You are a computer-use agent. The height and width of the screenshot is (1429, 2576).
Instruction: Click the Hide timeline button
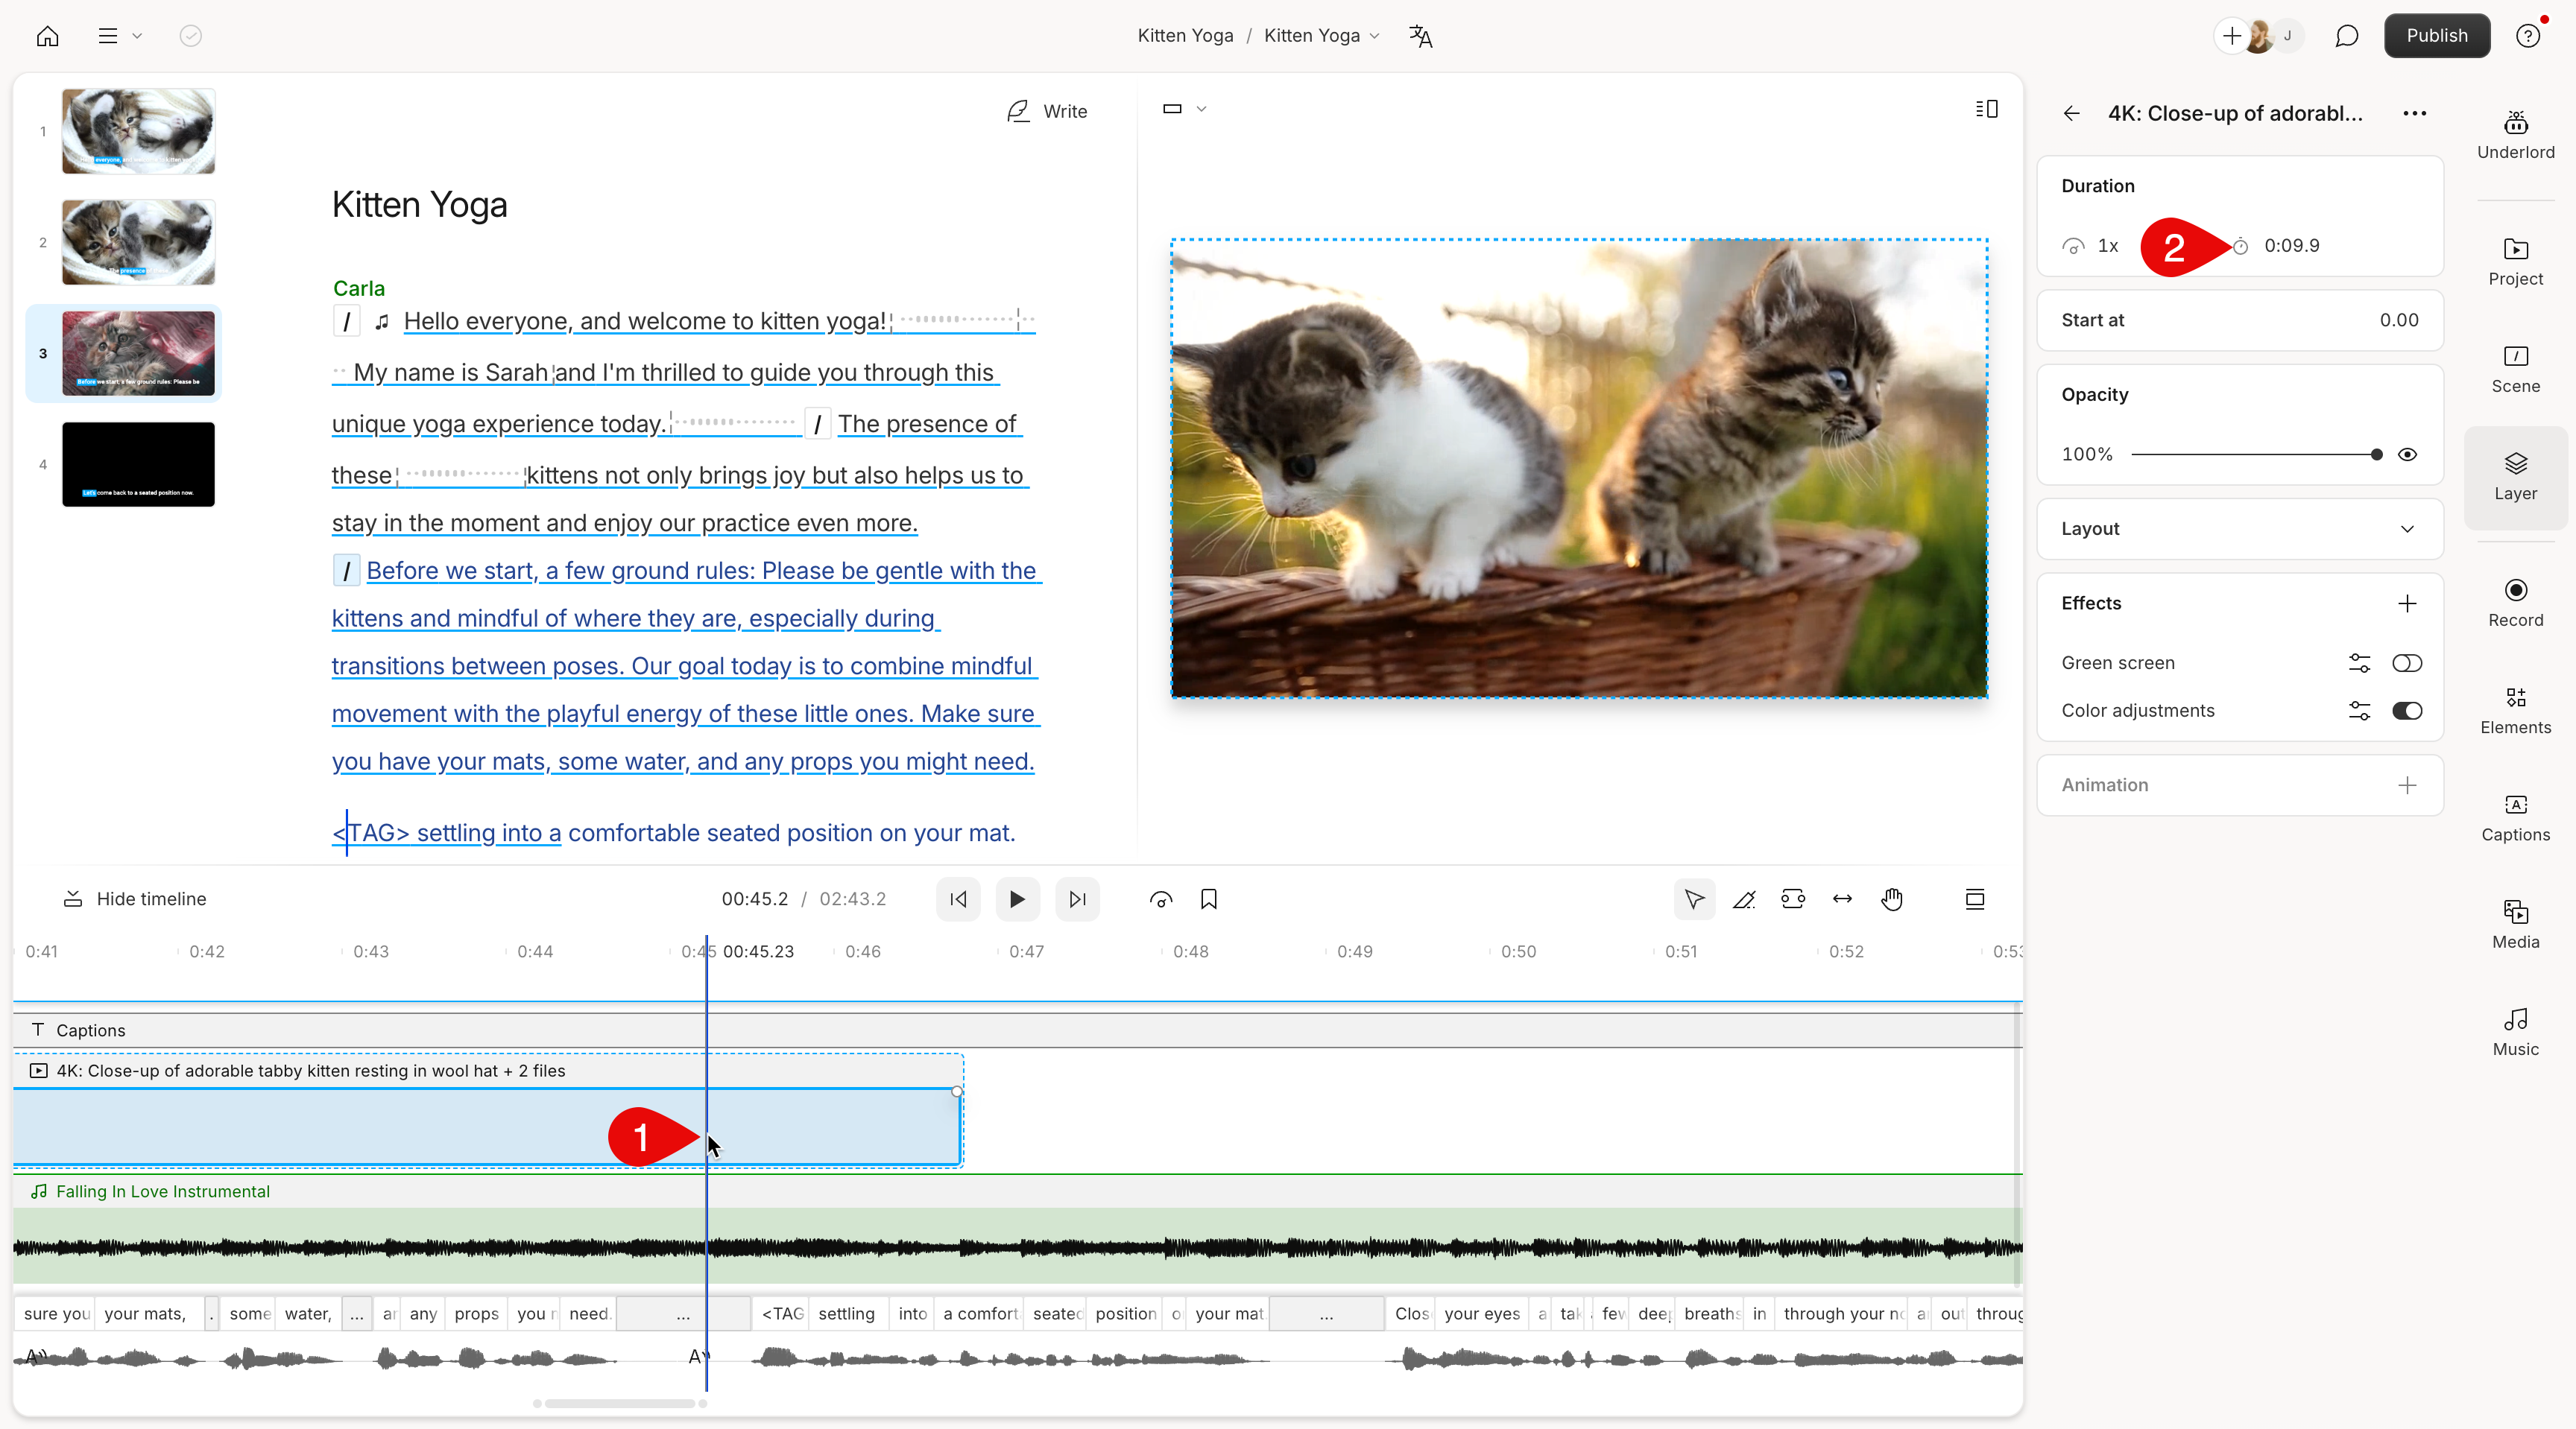(135, 899)
